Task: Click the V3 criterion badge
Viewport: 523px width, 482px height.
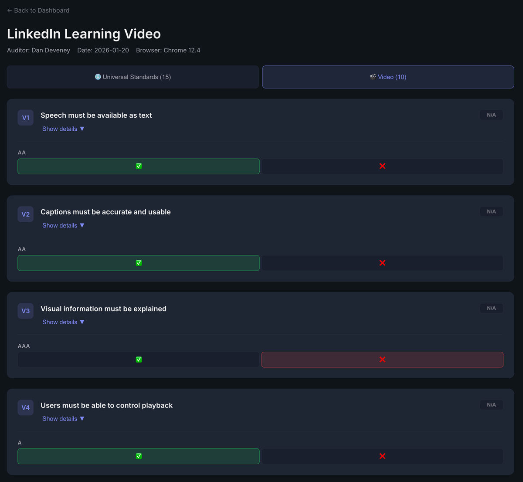Action: pyautogui.click(x=26, y=311)
